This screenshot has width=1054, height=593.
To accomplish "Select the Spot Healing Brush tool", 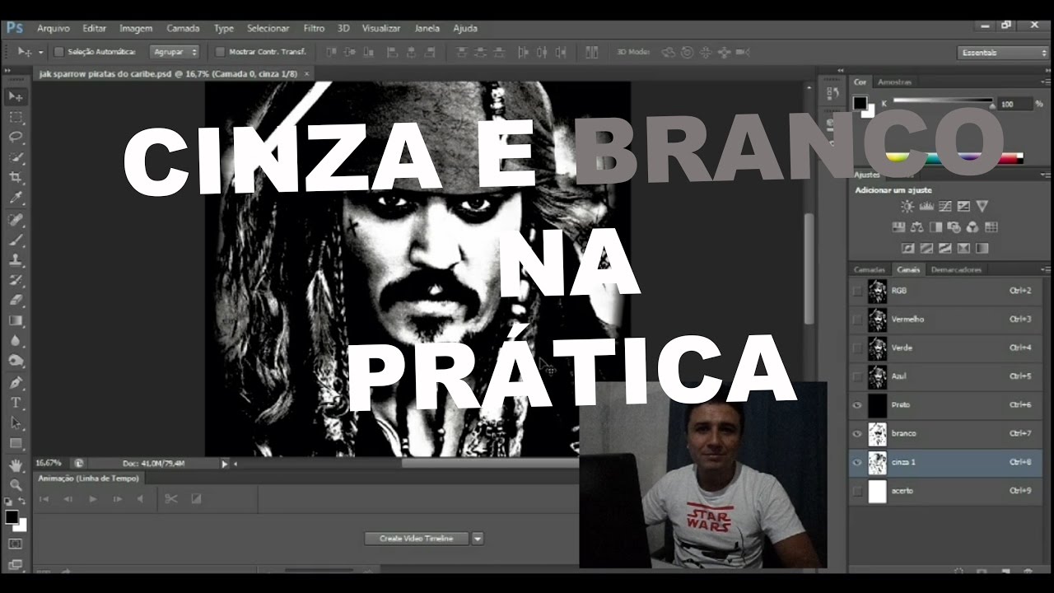I will [x=15, y=220].
